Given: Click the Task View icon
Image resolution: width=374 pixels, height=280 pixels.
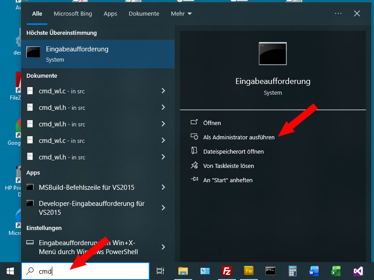Looking at the screenshot, I should 160,271.
